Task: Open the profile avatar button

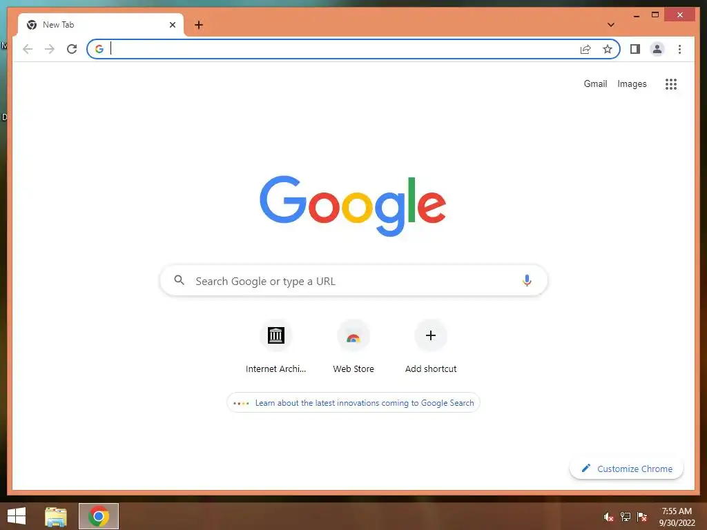Action: click(x=657, y=49)
